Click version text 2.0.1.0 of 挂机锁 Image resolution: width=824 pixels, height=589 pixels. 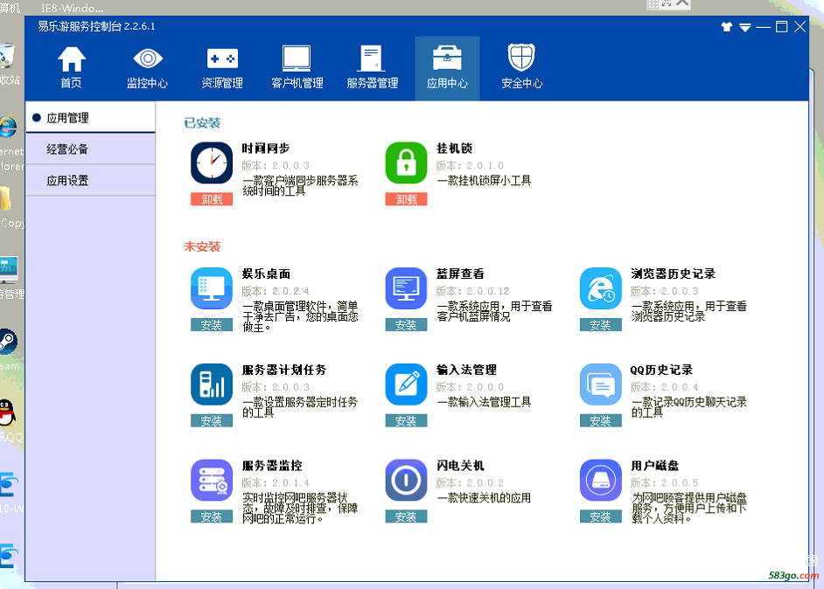pos(485,165)
